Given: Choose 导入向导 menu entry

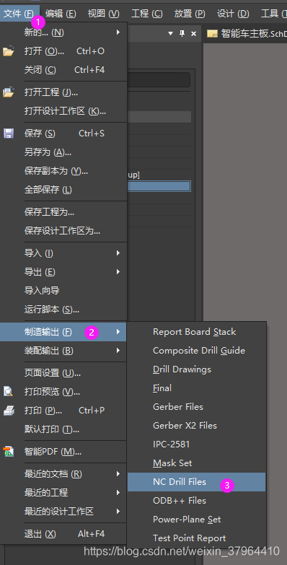Looking at the screenshot, I should point(63,290).
